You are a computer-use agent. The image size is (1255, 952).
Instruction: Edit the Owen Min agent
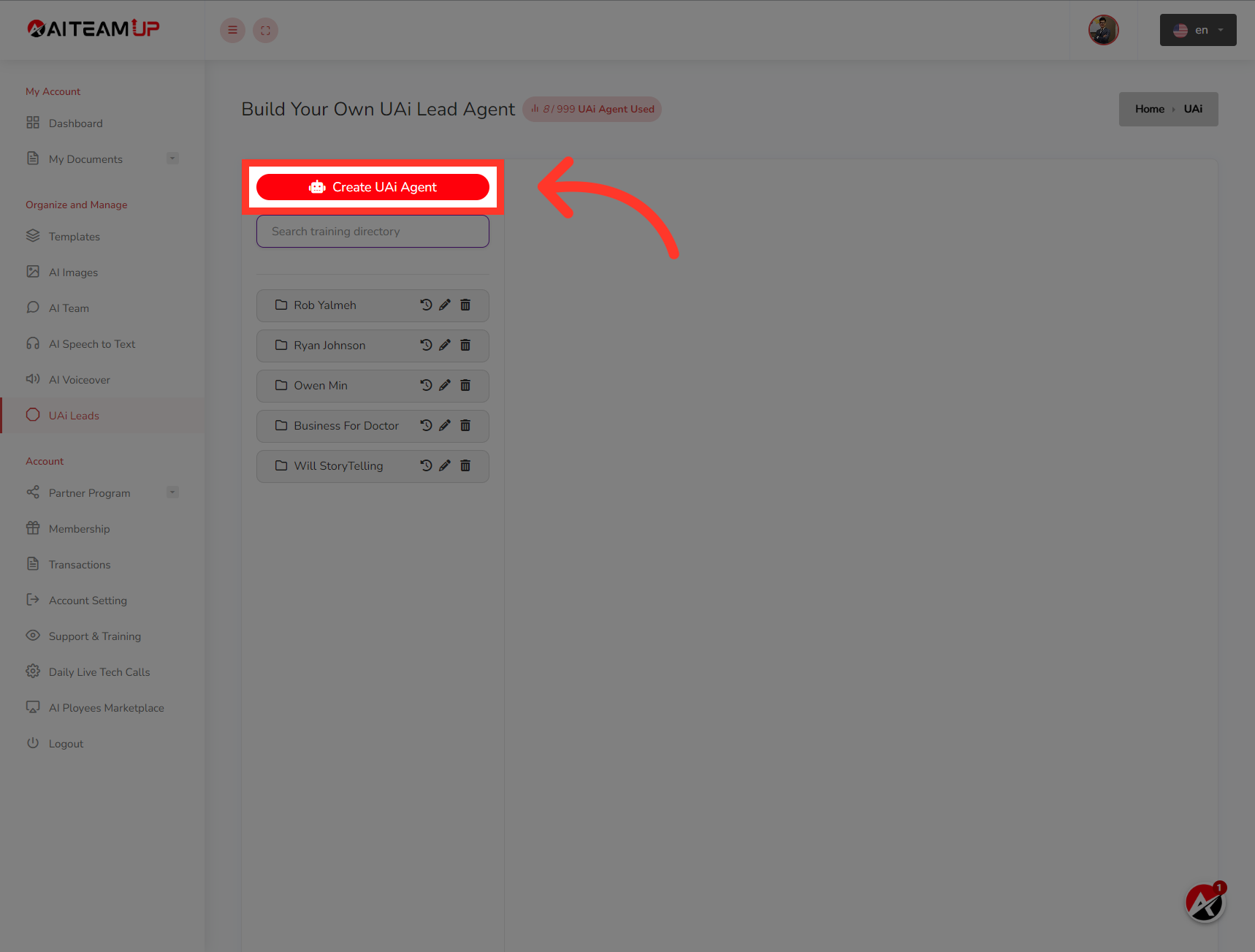tap(445, 385)
